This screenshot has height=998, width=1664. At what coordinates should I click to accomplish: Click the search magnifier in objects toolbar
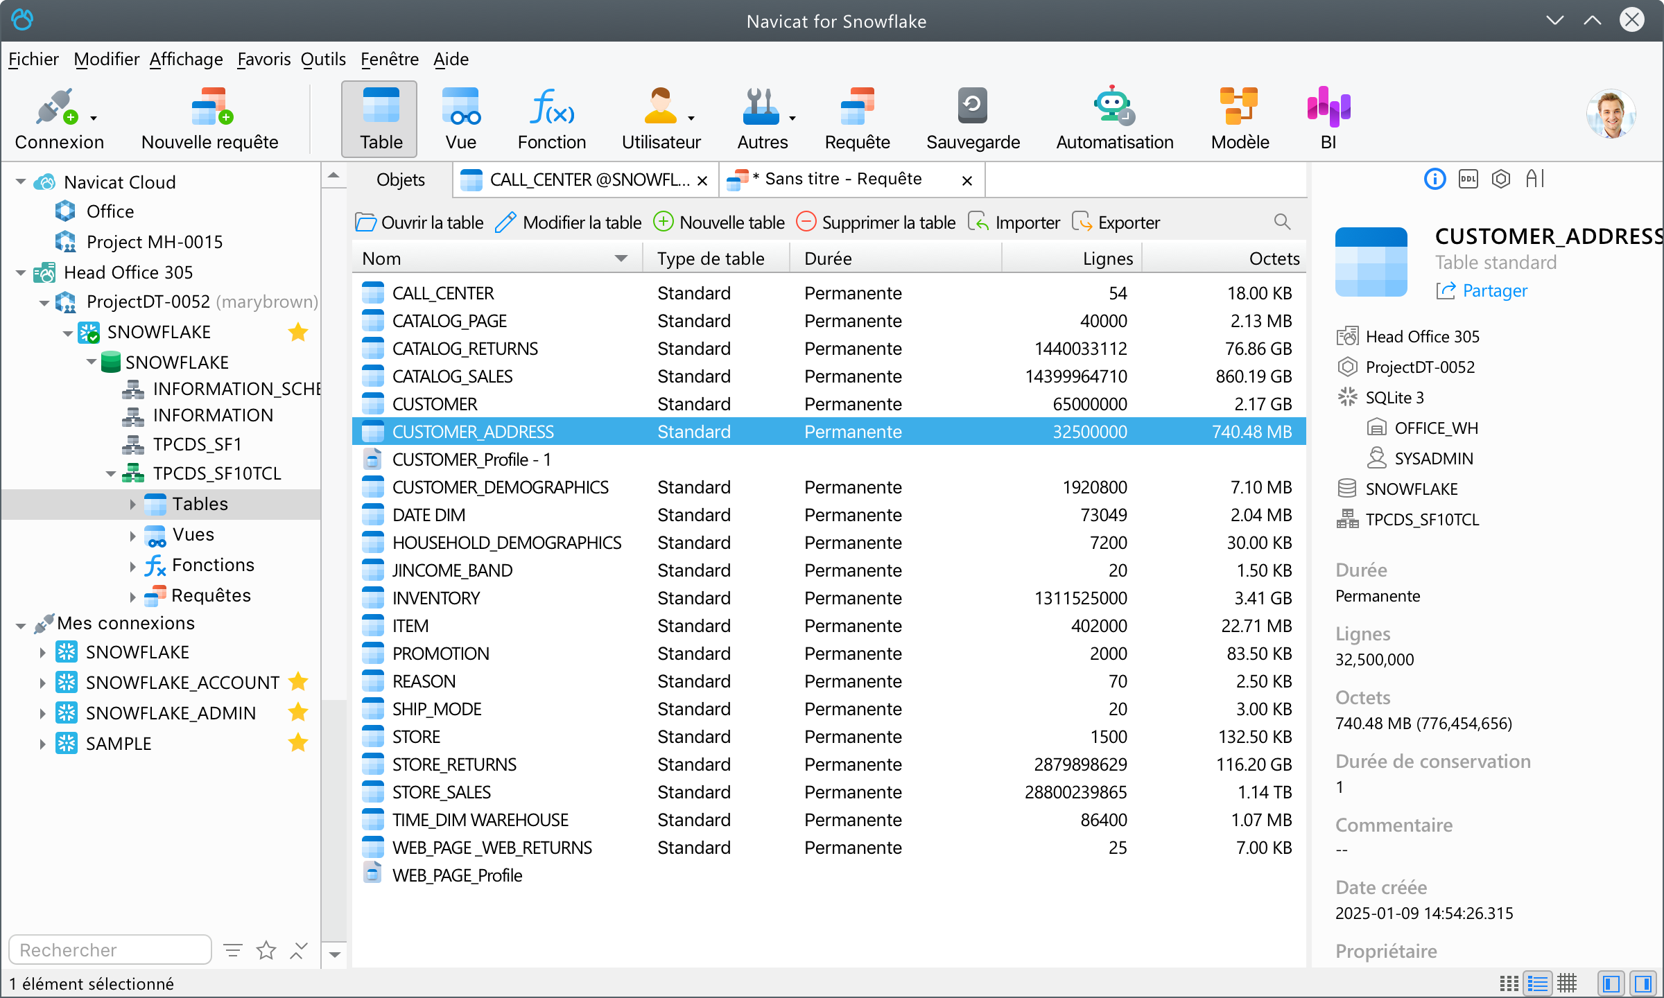point(1282,222)
